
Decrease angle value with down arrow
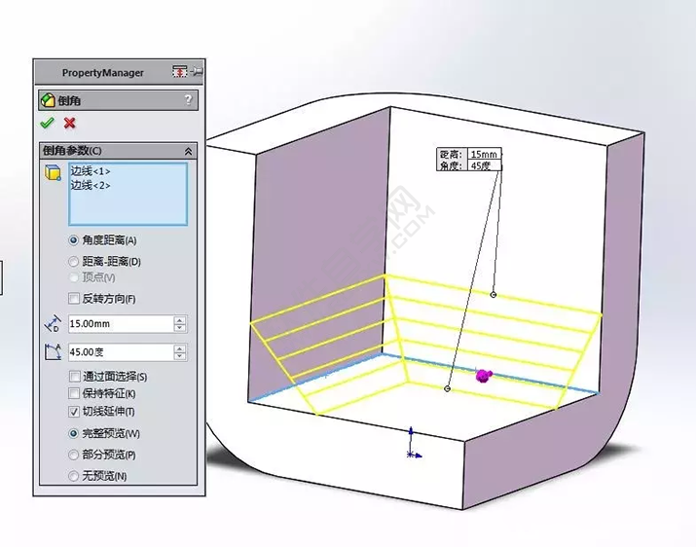(x=180, y=356)
